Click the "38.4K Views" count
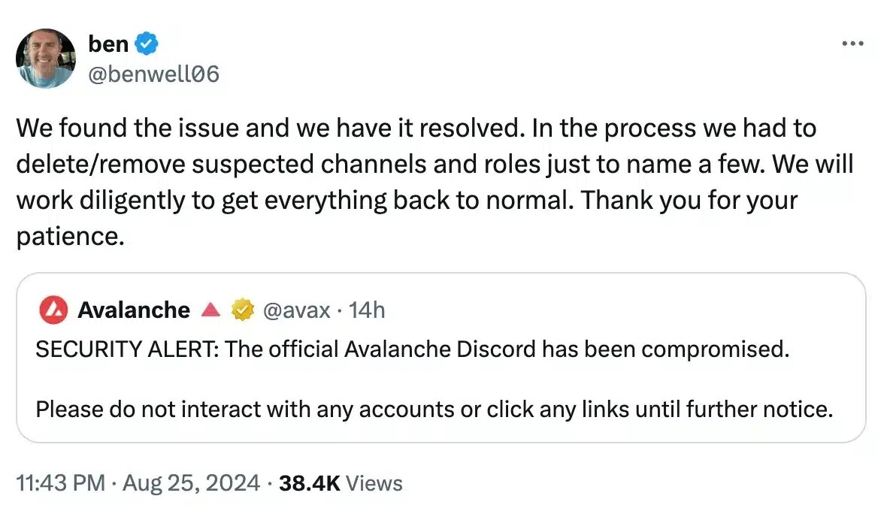Viewport: 884px width, 517px height. [x=341, y=483]
